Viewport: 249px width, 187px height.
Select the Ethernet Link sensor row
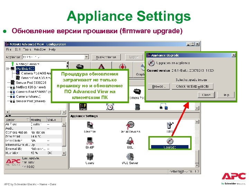34,145
